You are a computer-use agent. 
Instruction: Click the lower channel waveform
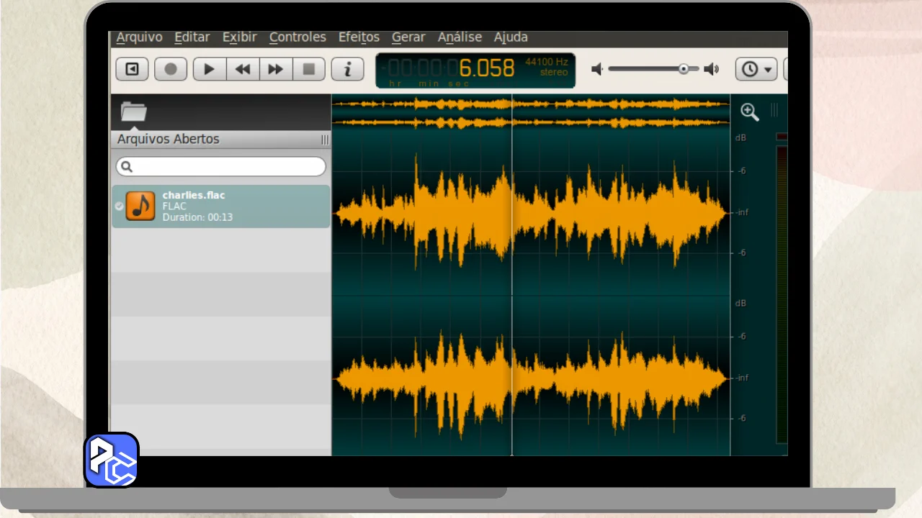click(x=531, y=378)
